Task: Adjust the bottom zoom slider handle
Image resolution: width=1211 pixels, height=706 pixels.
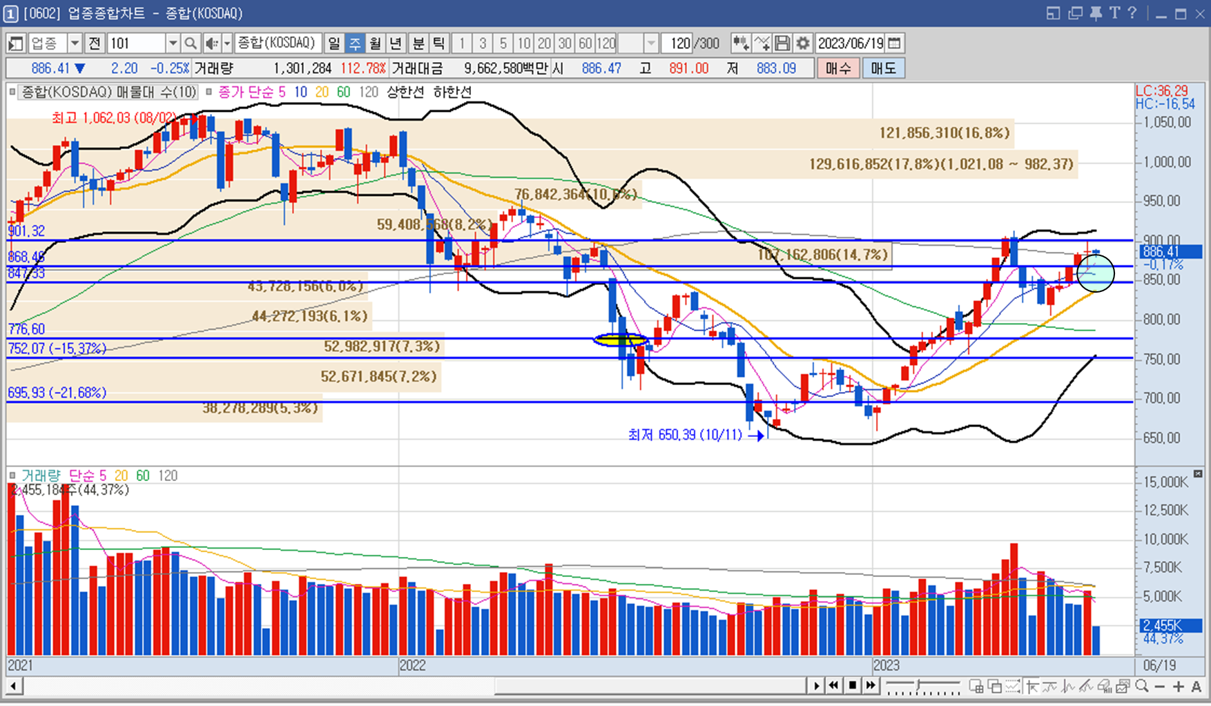Action: (x=918, y=685)
